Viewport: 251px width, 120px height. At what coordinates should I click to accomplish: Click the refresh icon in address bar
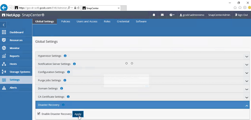click(x=78, y=8)
